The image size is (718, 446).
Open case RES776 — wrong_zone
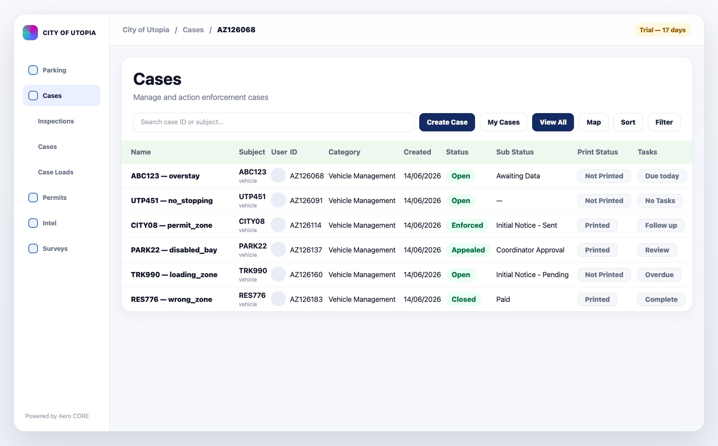172,299
